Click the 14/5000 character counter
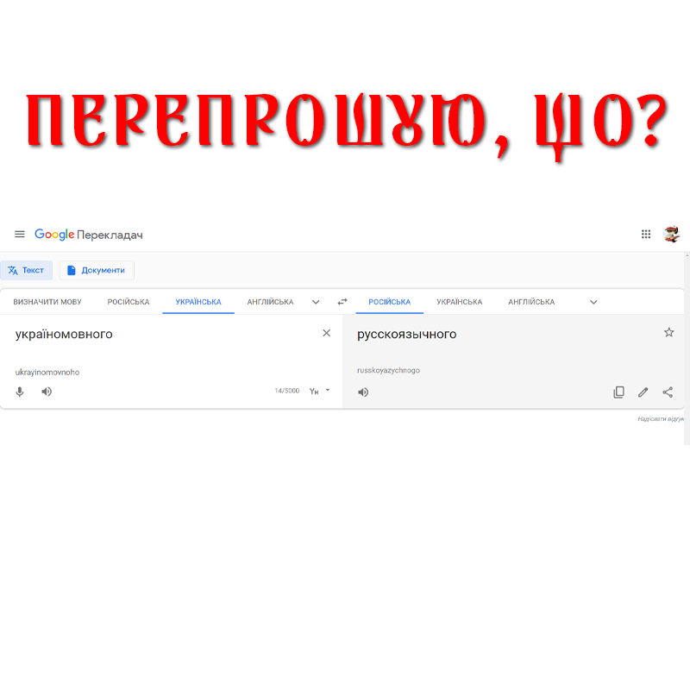This screenshot has width=690, height=690. [x=287, y=391]
